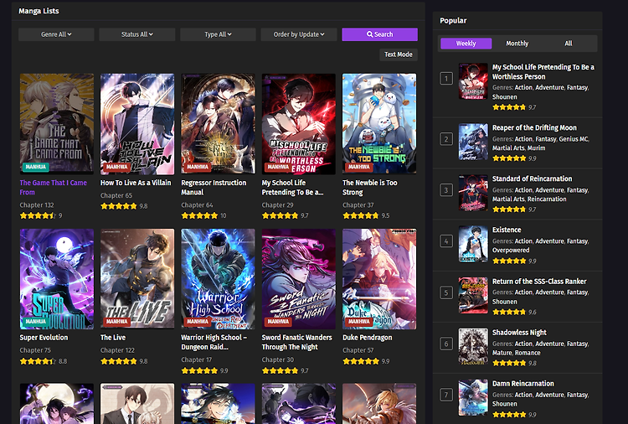The width and height of the screenshot is (628, 424).
Task: Open the Status All dropdown
Action: [137, 34]
